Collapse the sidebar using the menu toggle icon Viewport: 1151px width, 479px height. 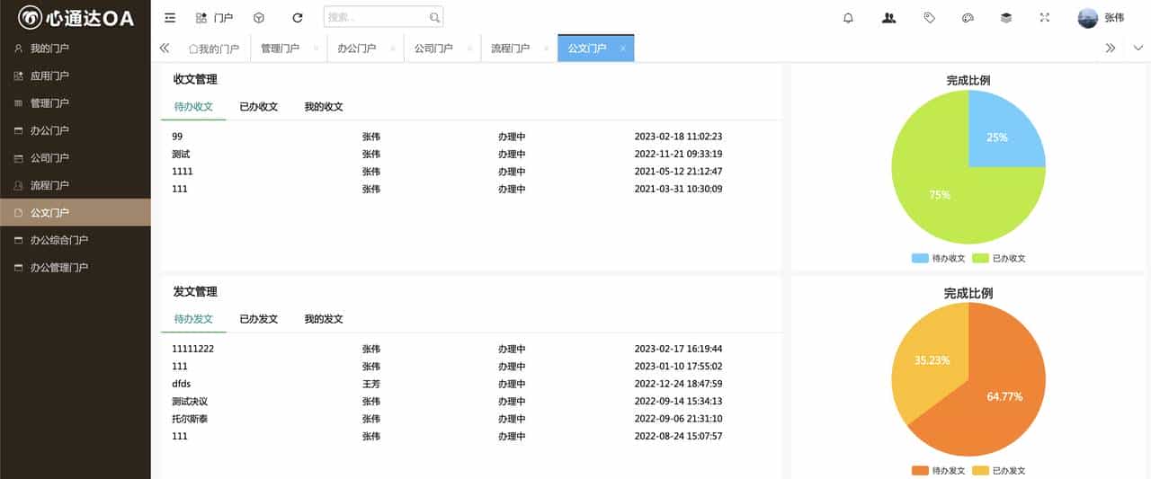[170, 18]
